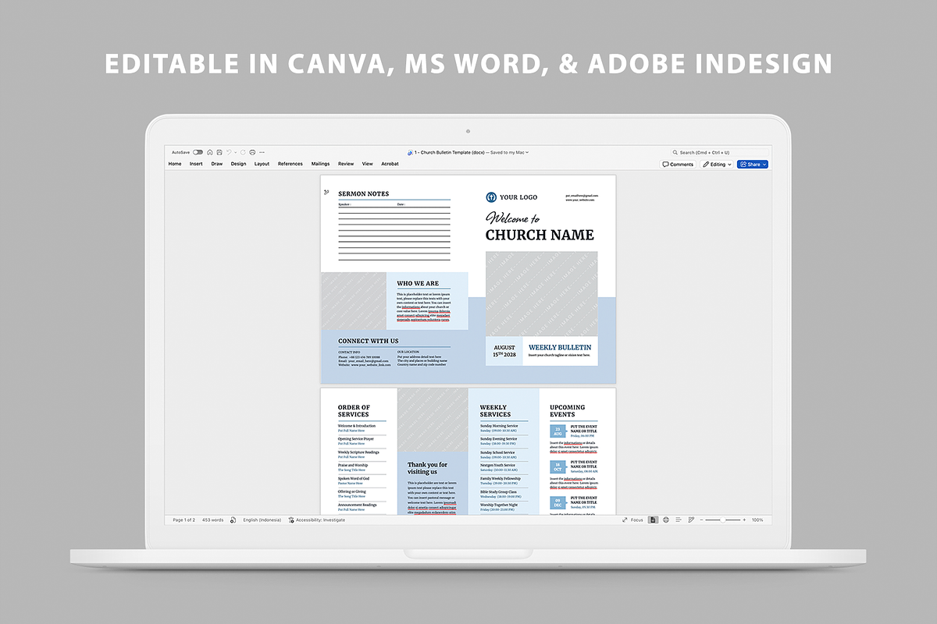Viewport: 937px width, 624px height.
Task: Open the Comments panel
Action: click(678, 164)
